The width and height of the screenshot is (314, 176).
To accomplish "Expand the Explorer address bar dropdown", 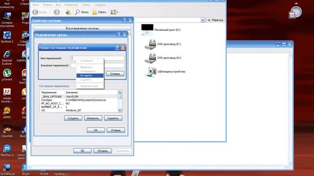I will point(203,20).
